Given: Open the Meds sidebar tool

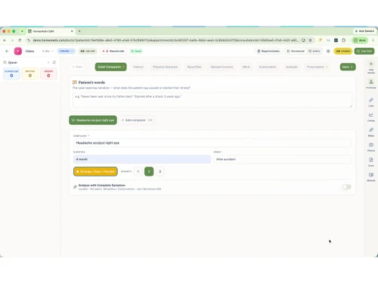Looking at the screenshot, I should [x=371, y=132].
